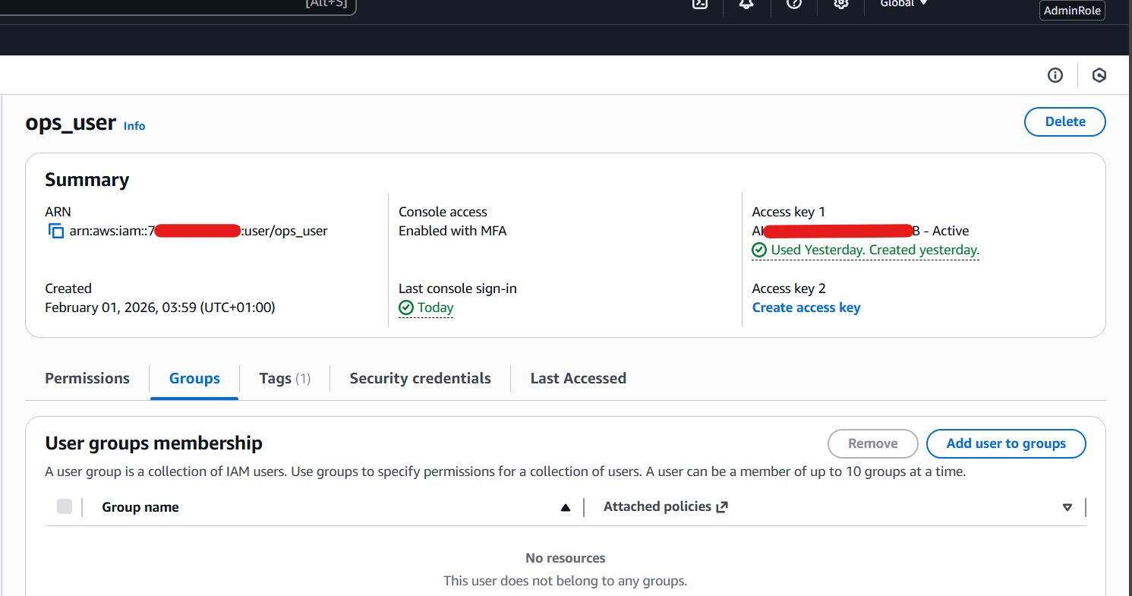
Task: Open the Amazon Q hexagon icon
Action: coord(1099,75)
